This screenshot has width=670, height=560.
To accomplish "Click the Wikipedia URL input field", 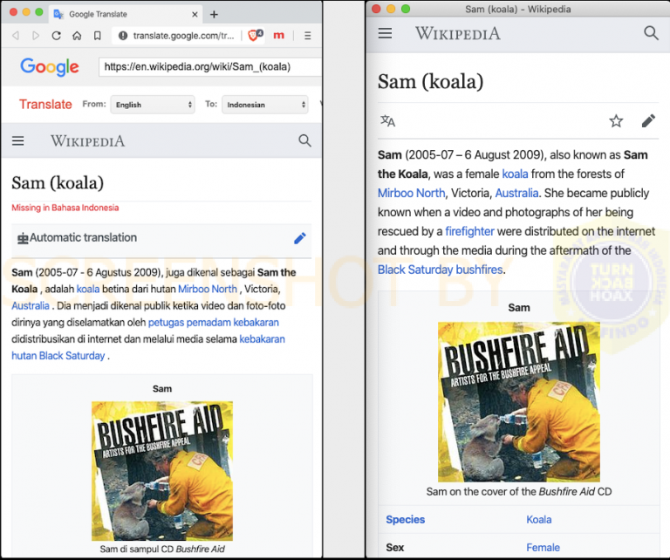I will (x=210, y=66).
